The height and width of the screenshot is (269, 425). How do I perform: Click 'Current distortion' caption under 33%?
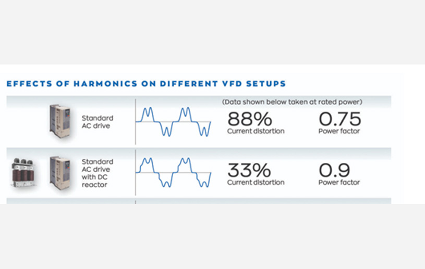(x=256, y=183)
